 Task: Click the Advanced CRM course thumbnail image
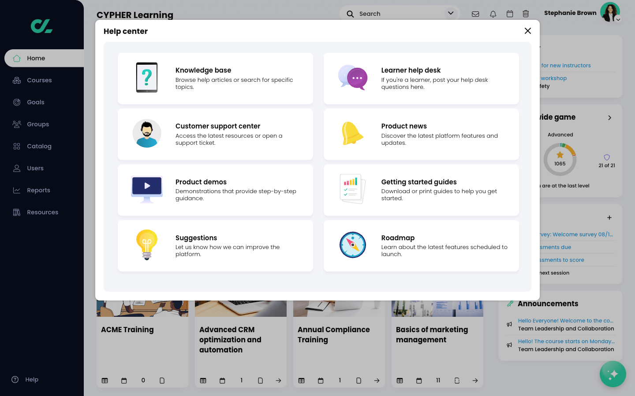pos(241,308)
